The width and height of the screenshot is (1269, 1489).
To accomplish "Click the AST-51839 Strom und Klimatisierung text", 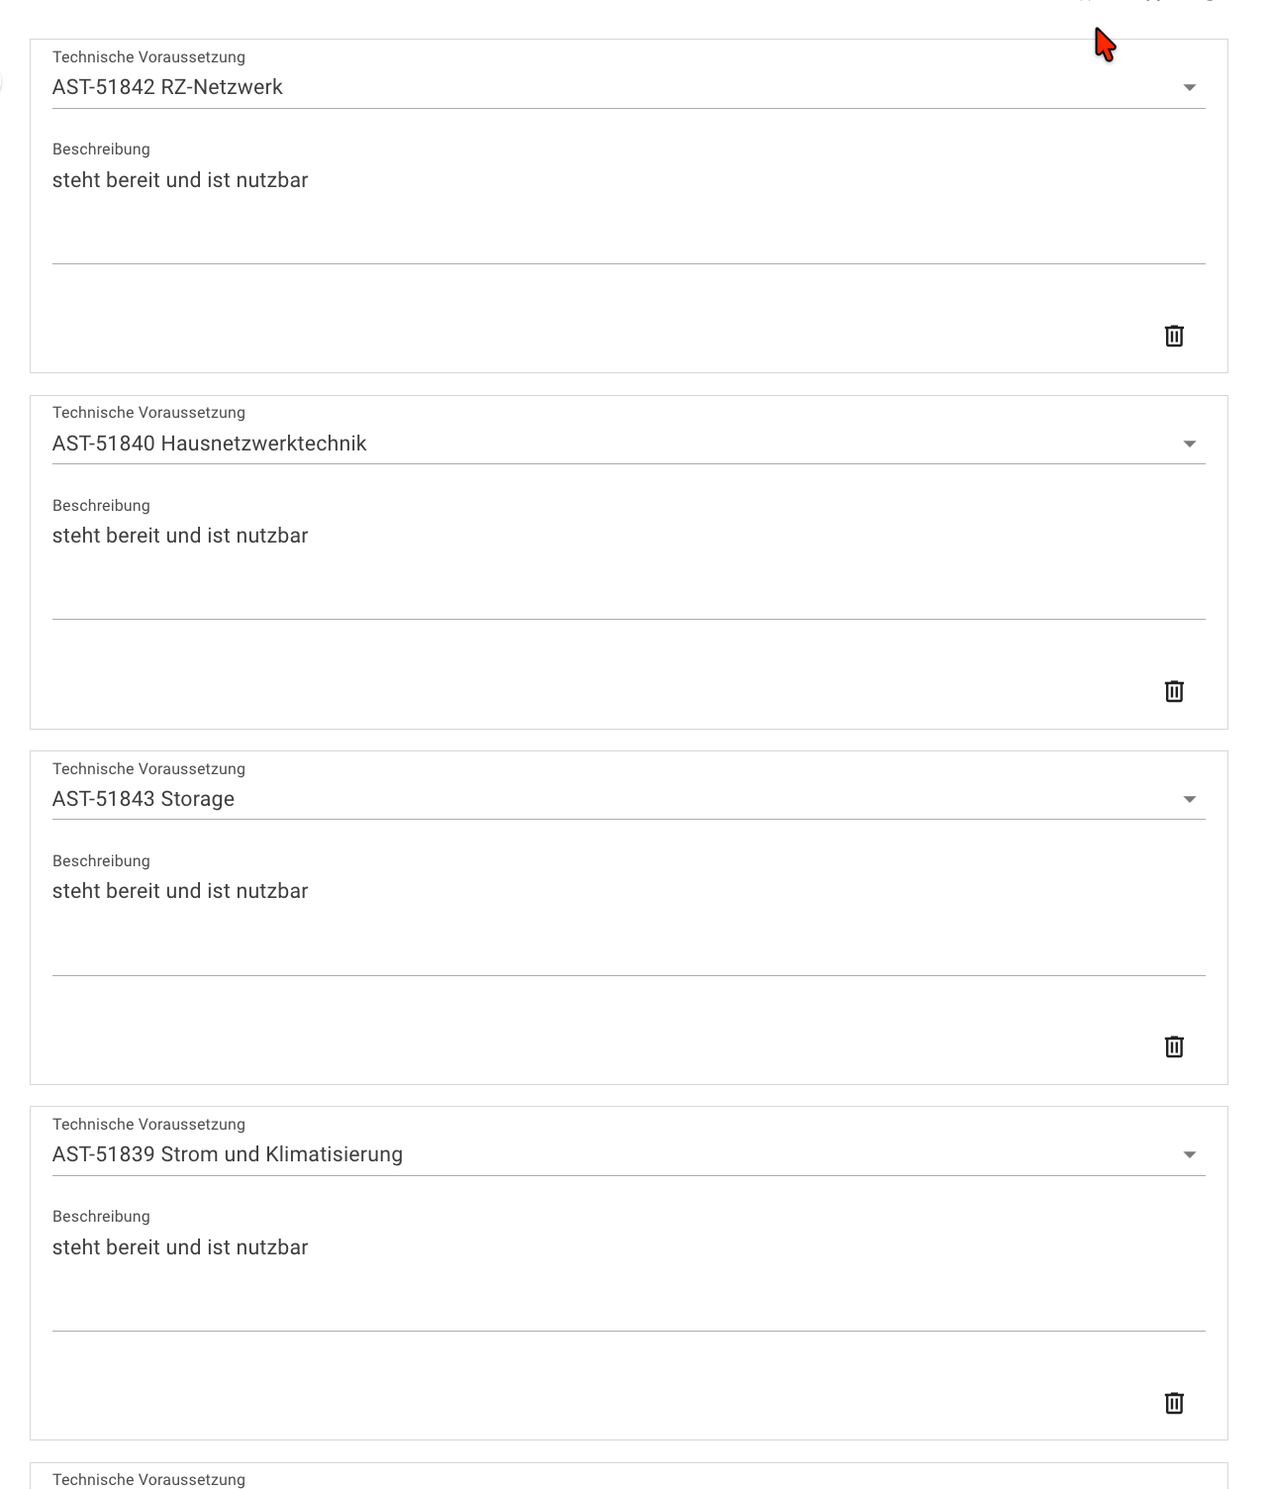I will (228, 1154).
